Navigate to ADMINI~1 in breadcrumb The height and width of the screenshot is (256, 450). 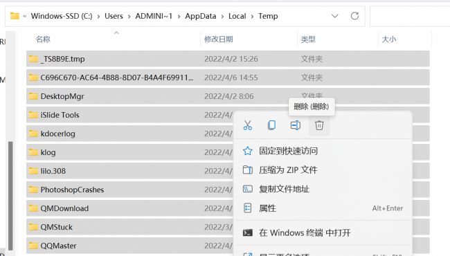click(154, 16)
